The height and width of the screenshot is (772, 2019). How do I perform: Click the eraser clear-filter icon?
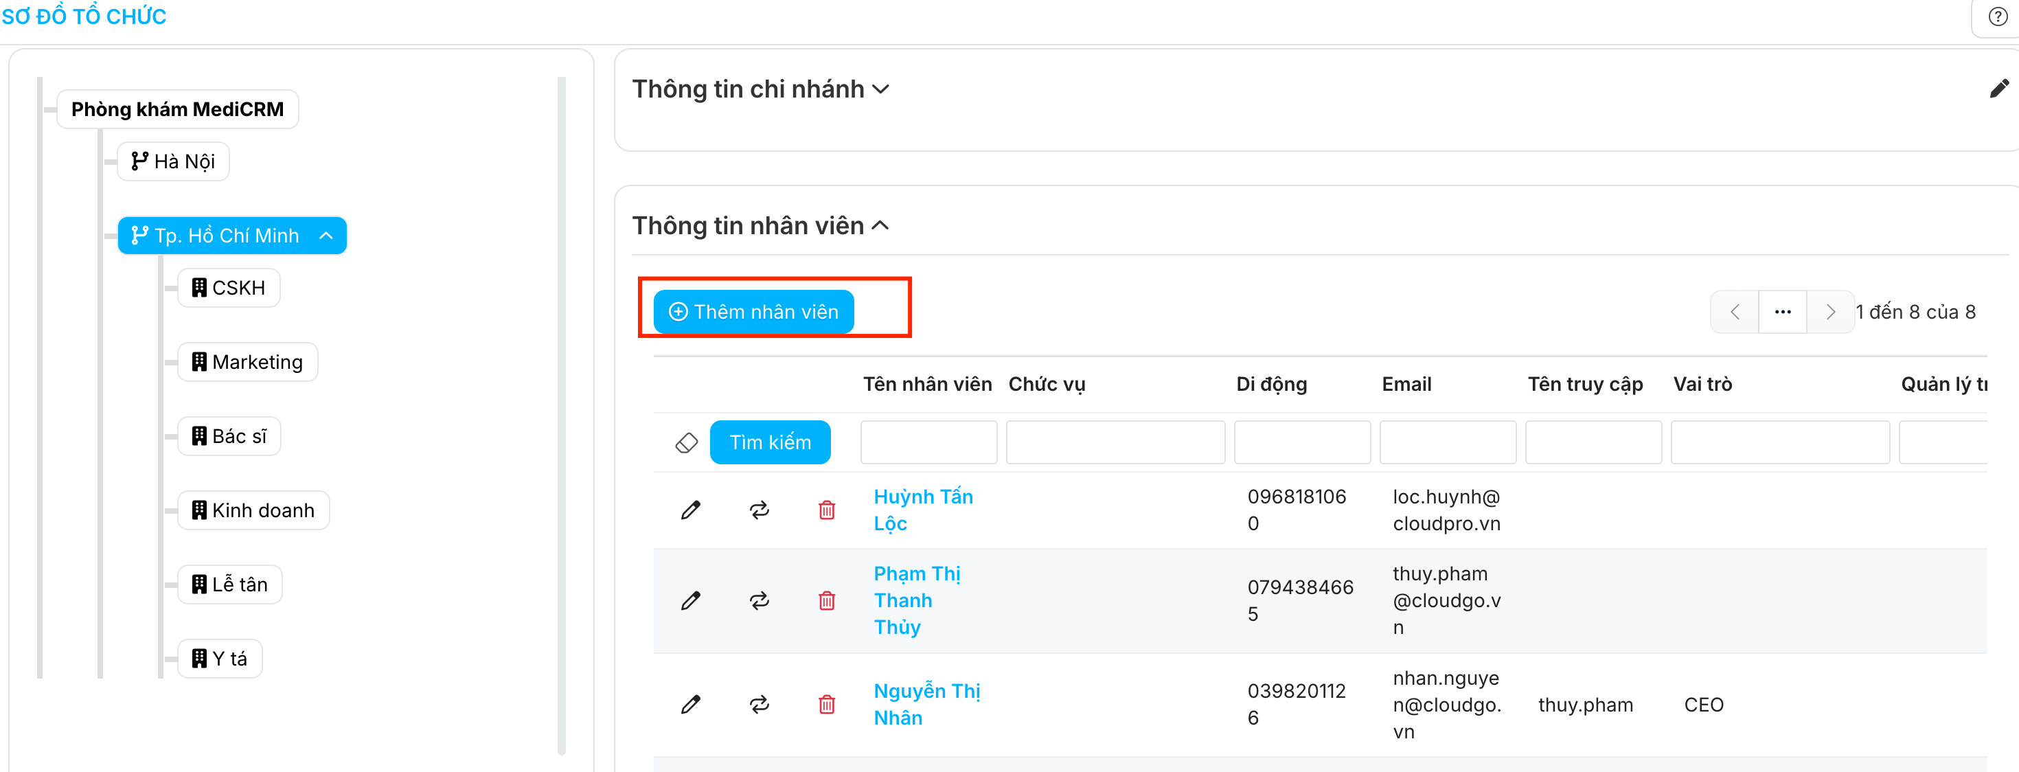click(686, 443)
